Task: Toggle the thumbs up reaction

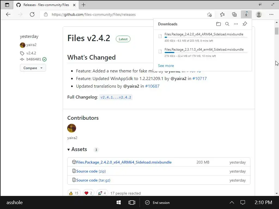Action: tap(74, 193)
